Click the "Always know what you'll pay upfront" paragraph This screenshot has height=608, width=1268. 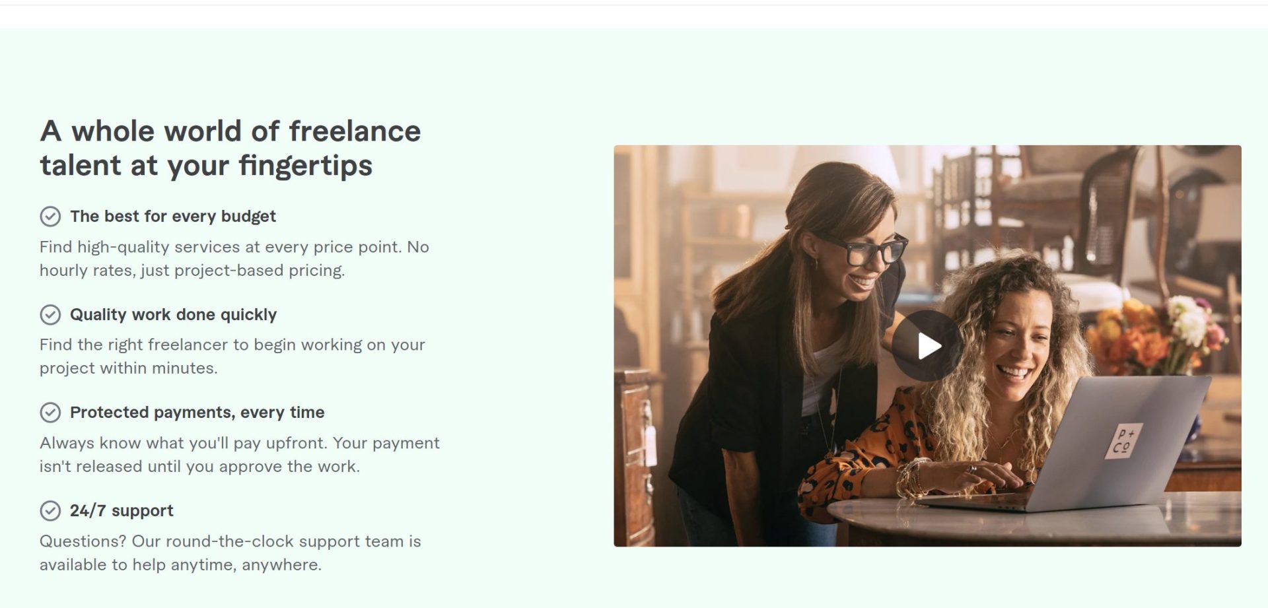239,454
